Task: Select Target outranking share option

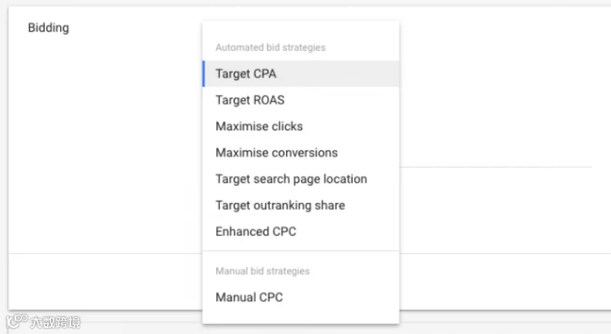Action: pos(280,205)
